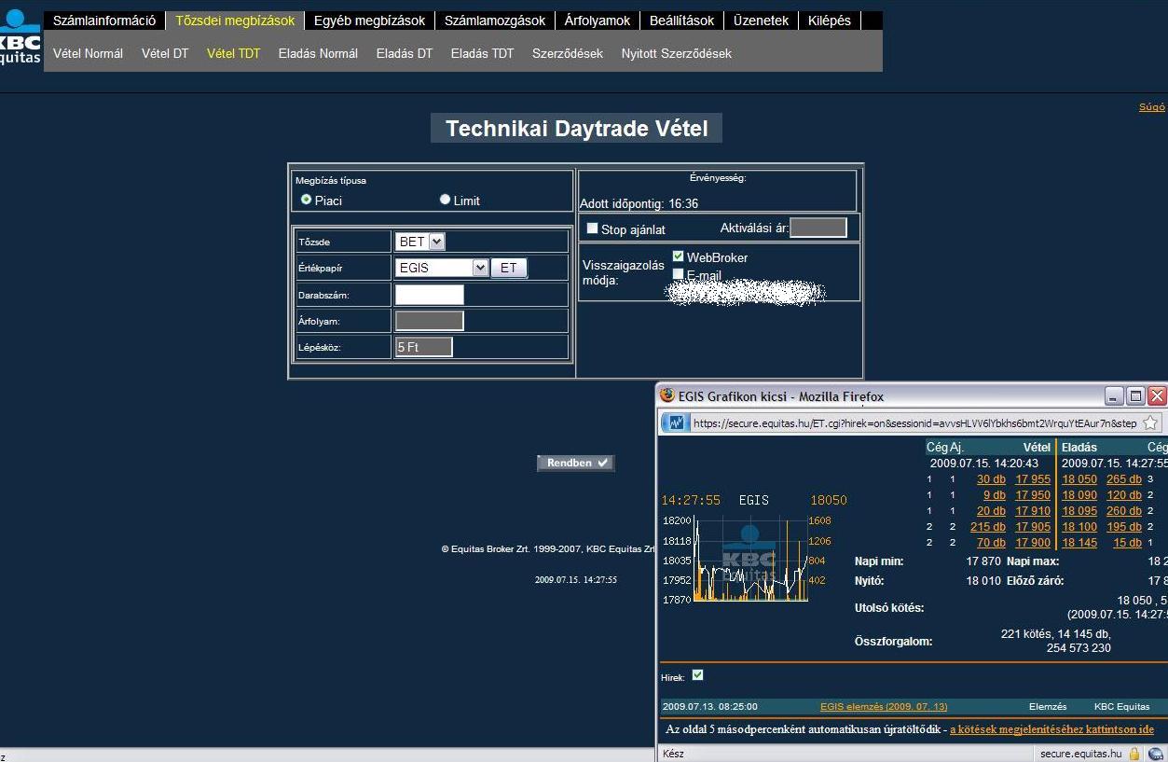Minimize the EGIS Grafikon popup window
The height and width of the screenshot is (762, 1168).
(1114, 395)
